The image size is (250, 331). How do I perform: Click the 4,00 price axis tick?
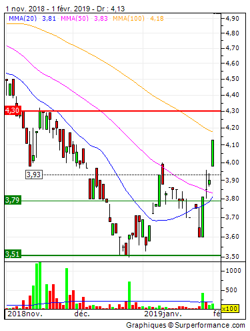pos(232,162)
